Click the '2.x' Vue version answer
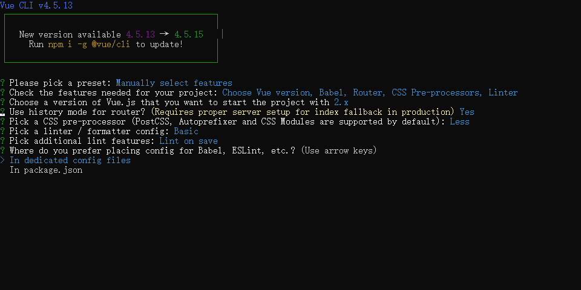Image resolution: width=581 pixels, height=290 pixels. (341, 103)
